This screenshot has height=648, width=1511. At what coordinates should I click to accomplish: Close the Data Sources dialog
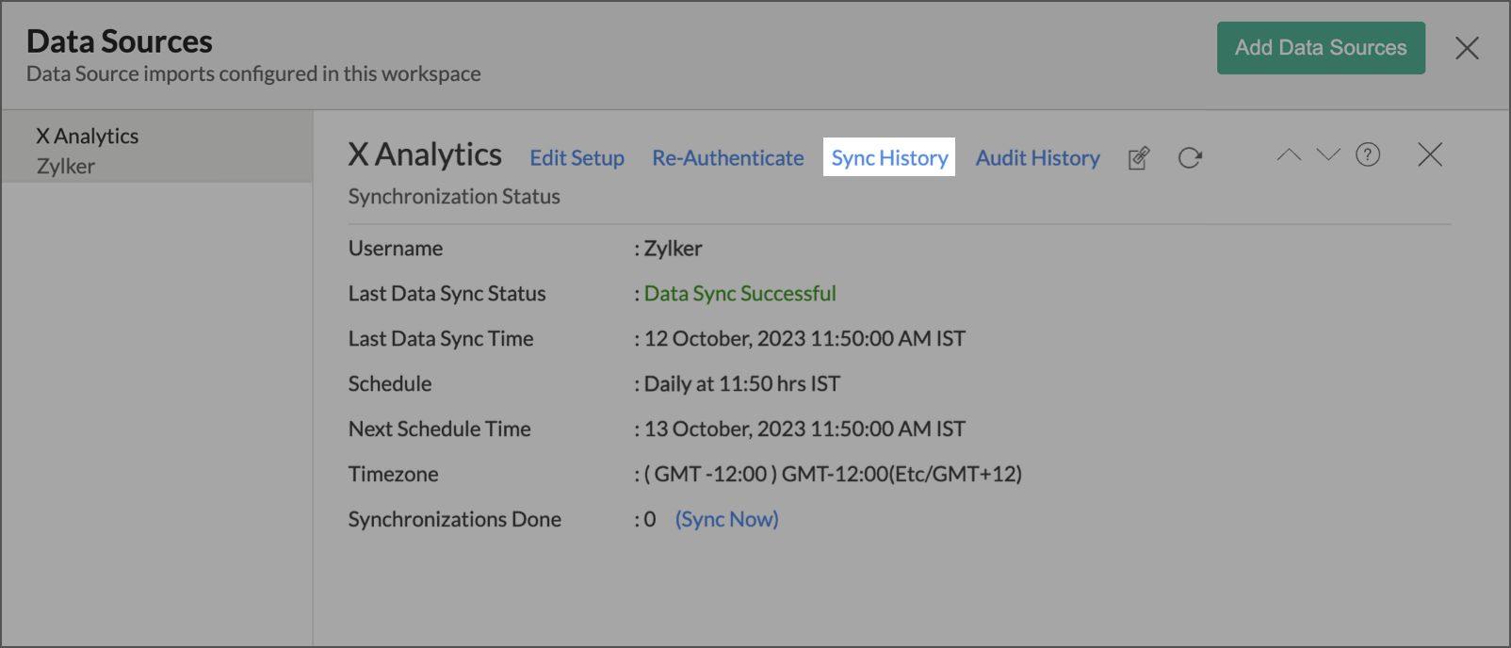[x=1467, y=48]
